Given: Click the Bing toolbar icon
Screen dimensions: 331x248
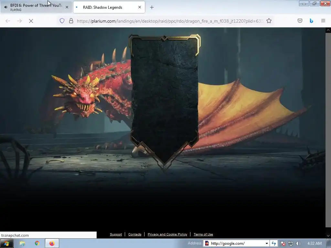Looking at the screenshot, I should (x=311, y=21).
